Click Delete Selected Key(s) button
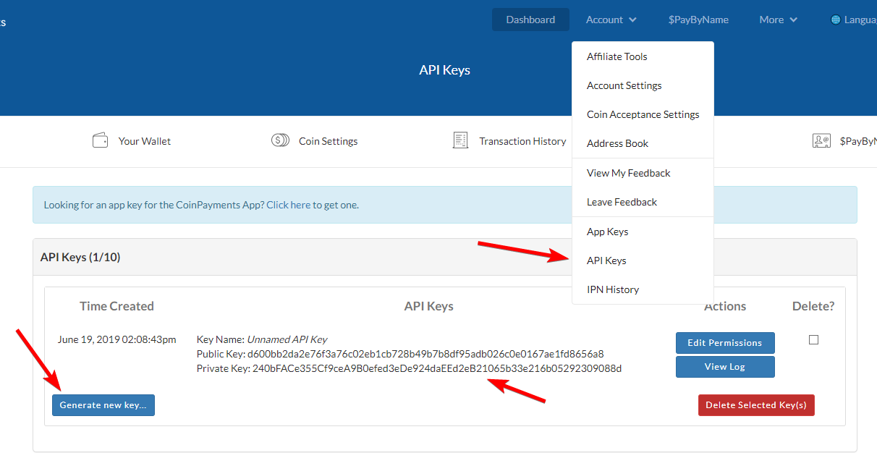 [756, 405]
